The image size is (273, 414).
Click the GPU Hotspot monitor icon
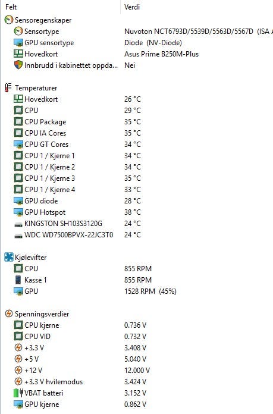[18, 212]
